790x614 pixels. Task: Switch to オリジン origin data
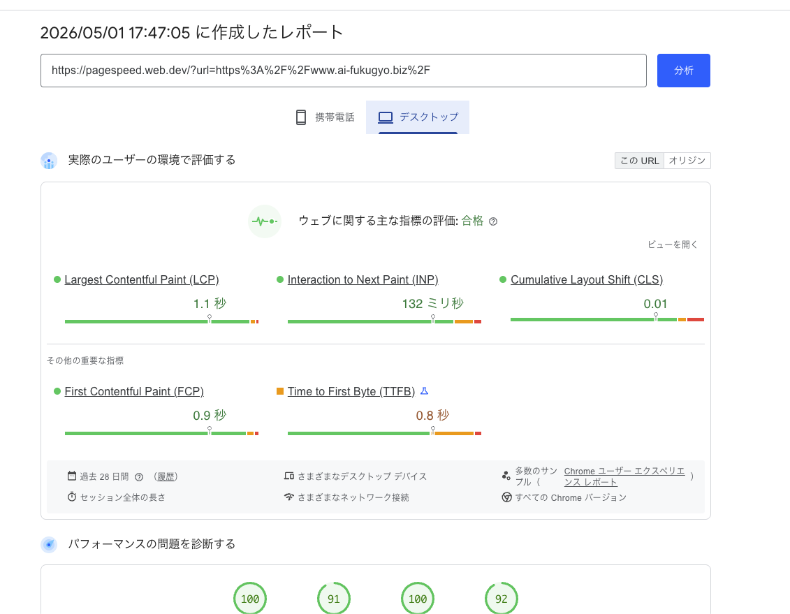[x=687, y=161]
